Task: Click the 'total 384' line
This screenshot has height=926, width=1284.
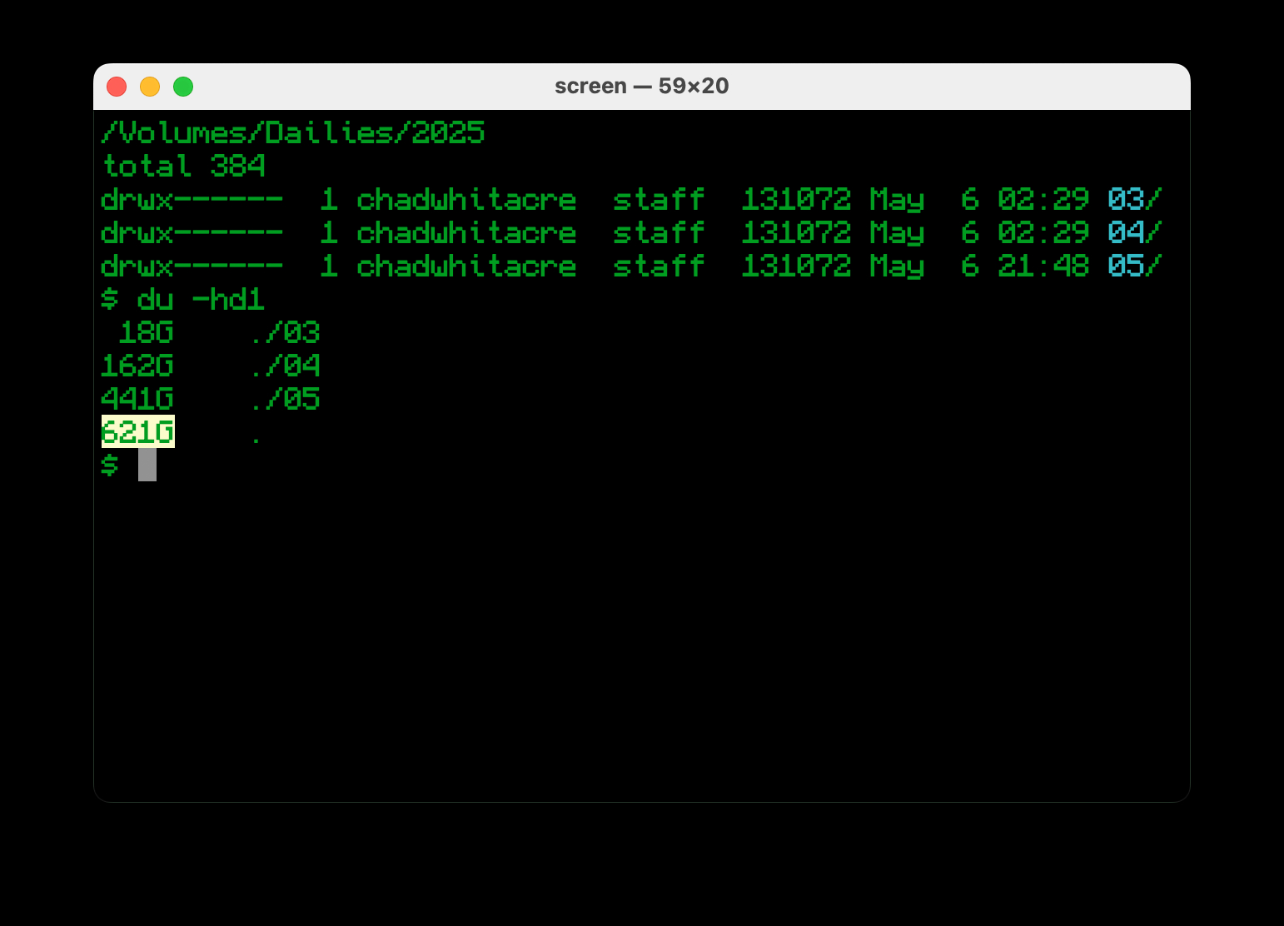Action: (183, 167)
